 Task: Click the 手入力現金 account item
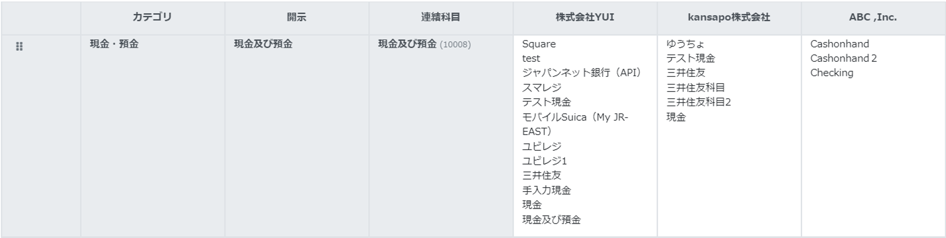pos(546,190)
